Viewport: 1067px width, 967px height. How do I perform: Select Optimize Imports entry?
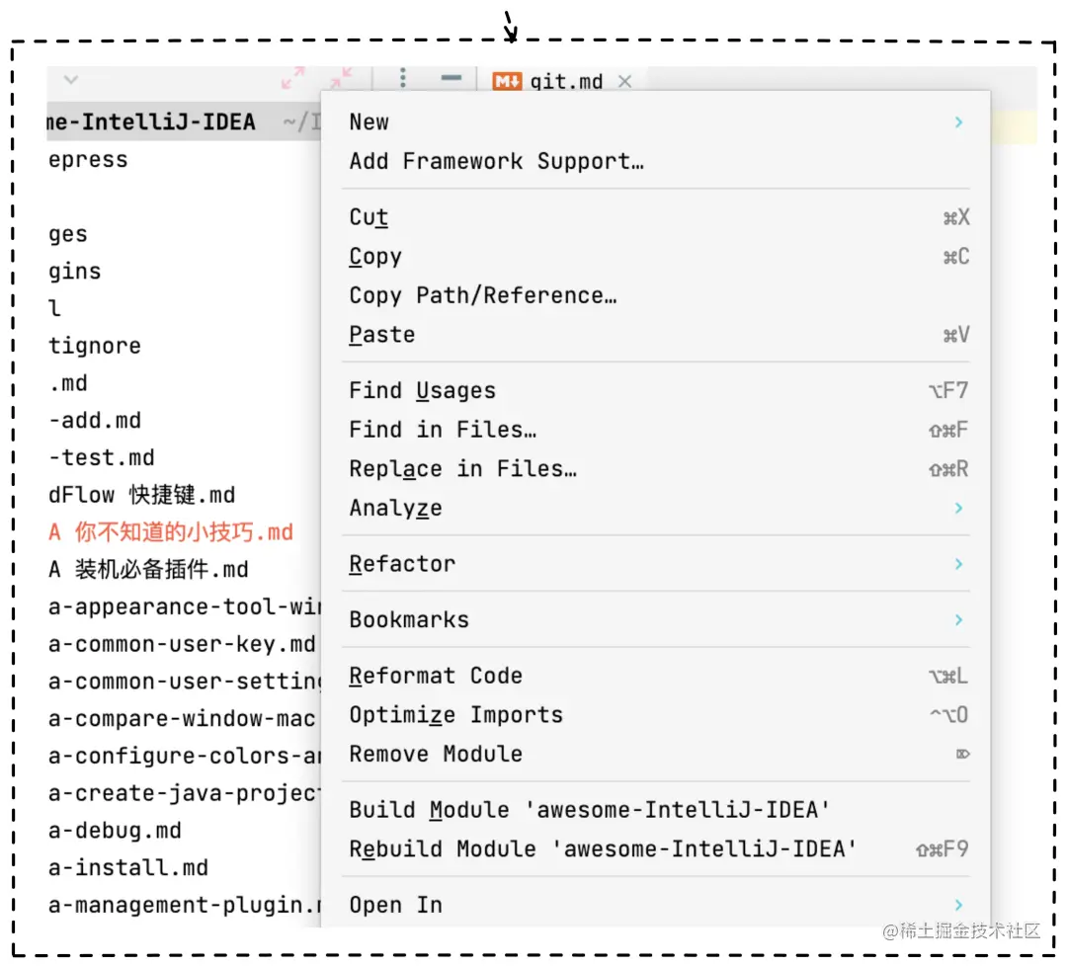pyautogui.click(x=656, y=715)
